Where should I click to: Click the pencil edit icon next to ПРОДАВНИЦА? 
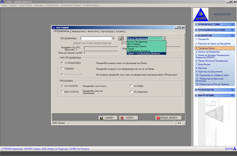[121, 38]
